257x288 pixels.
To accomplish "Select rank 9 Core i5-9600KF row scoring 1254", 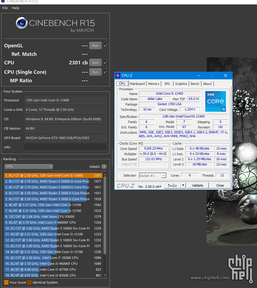I will (53, 222).
